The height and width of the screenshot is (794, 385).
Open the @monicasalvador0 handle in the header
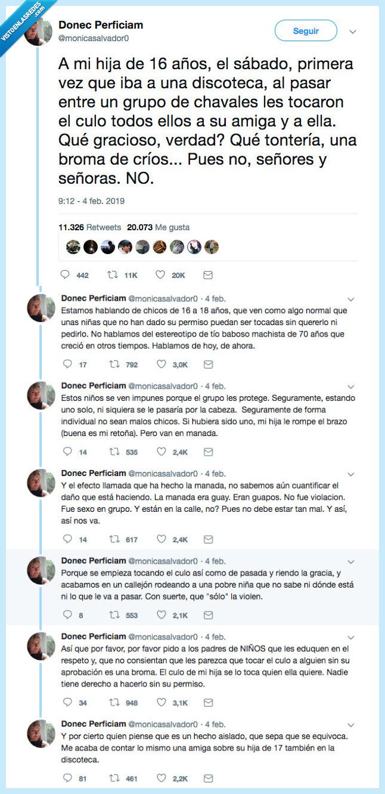point(94,38)
